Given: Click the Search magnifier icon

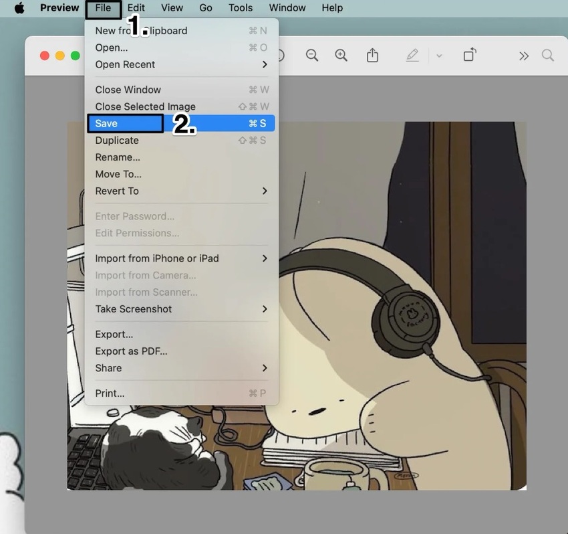Looking at the screenshot, I should point(548,56).
